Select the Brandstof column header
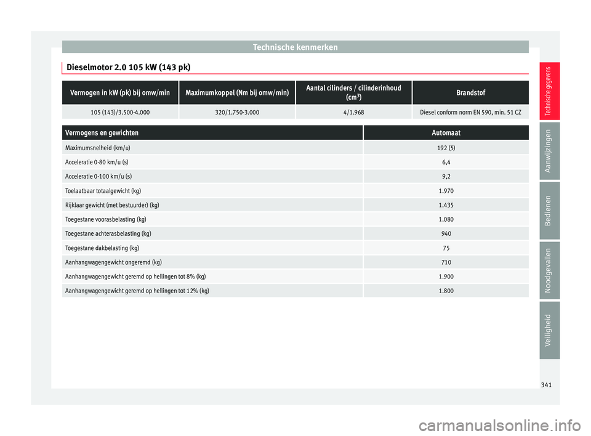This screenshot has height=436, width=591. pyautogui.click(x=470, y=92)
